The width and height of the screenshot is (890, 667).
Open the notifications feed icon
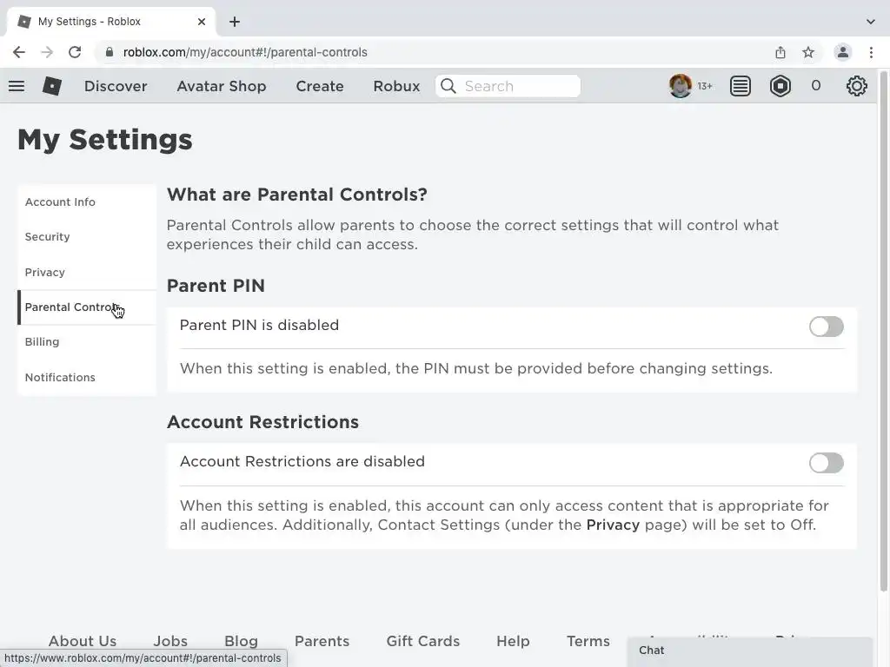[741, 86]
